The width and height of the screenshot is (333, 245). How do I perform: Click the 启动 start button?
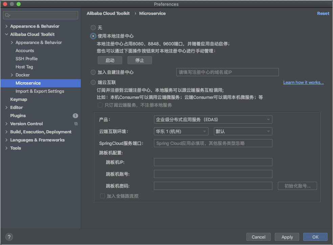coord(110,60)
